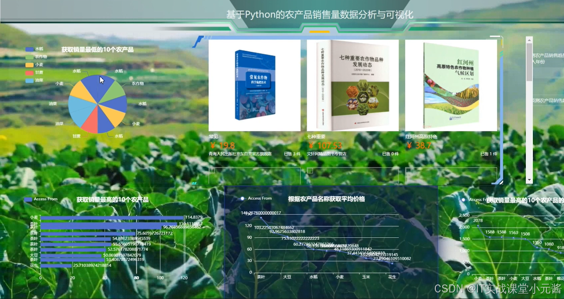Click the 花生 axis label in the average price chart
This screenshot has width=564, height=299.
(x=393, y=277)
